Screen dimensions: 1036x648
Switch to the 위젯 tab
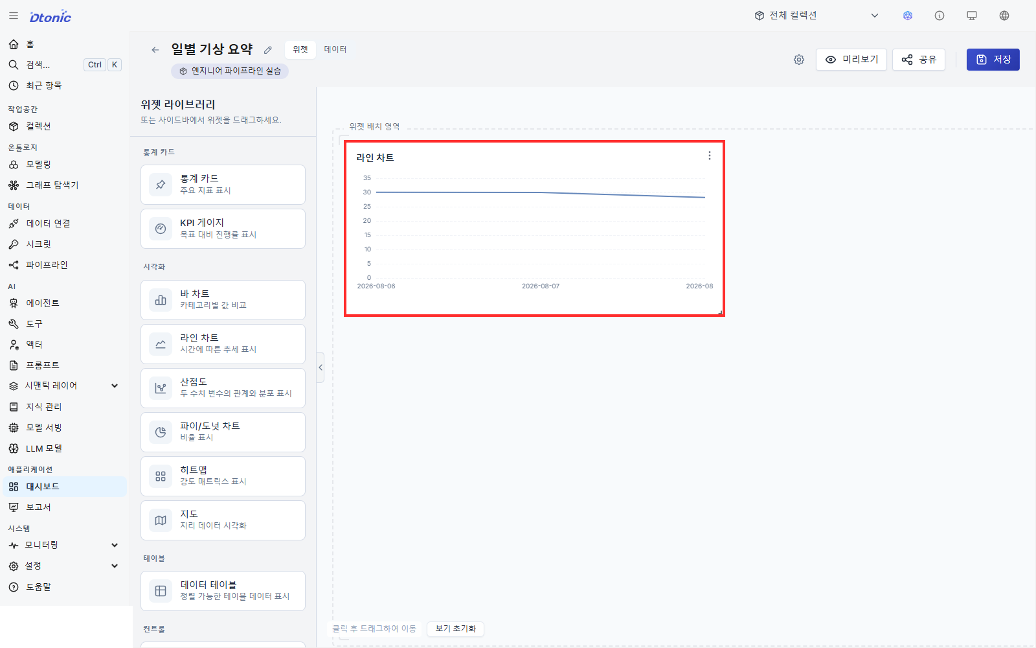(300, 49)
